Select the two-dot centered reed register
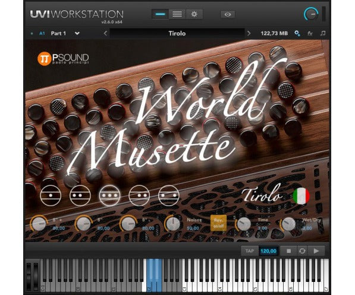The width and height of the screenshot is (355, 295). pyautogui.click(x=80, y=195)
